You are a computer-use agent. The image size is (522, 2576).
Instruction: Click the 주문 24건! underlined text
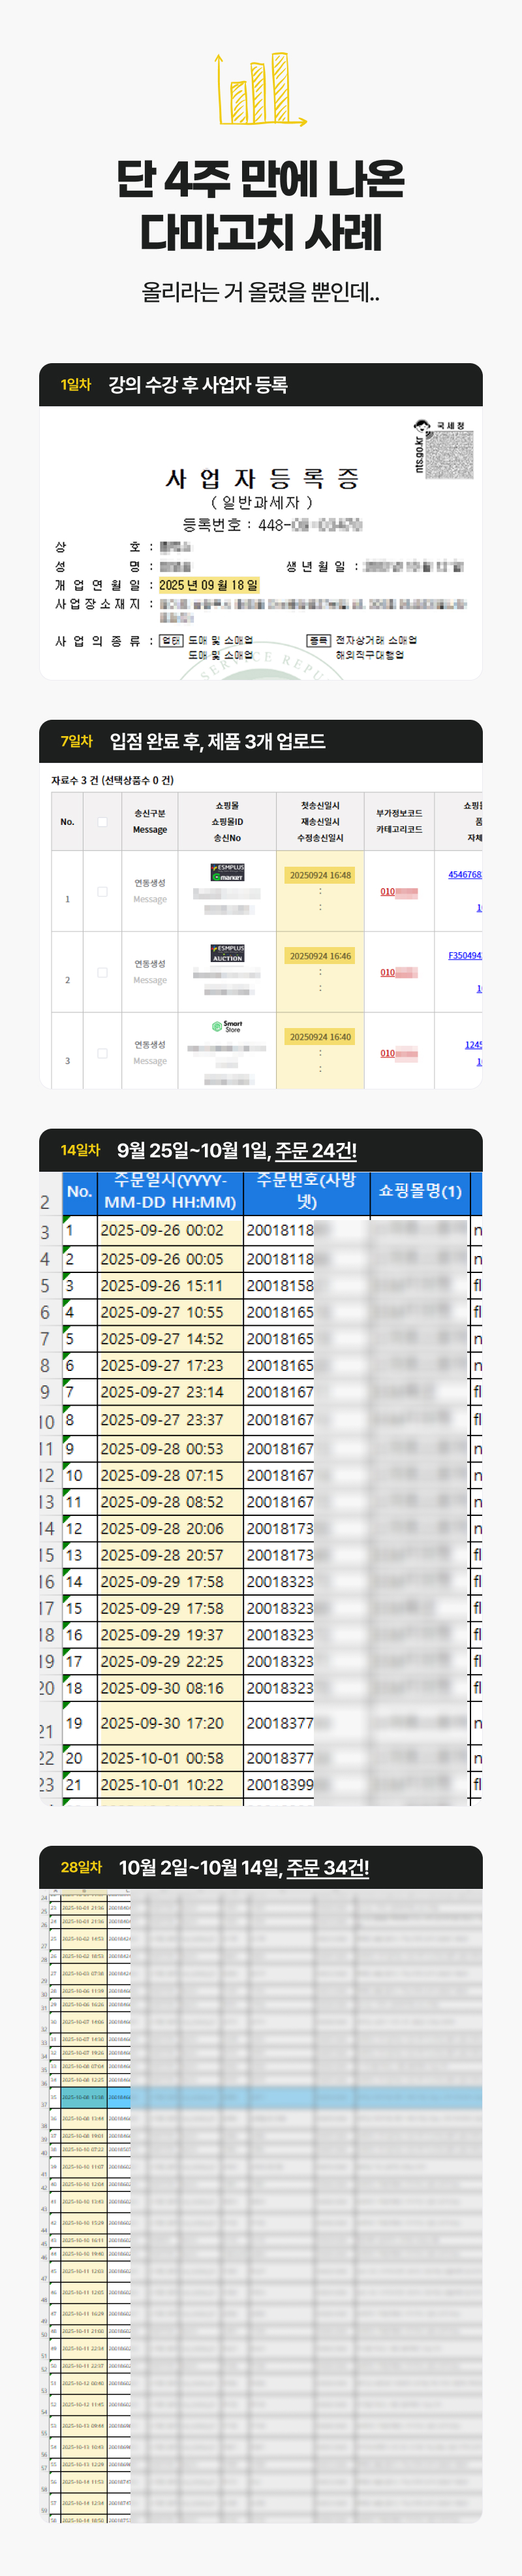315,1151
